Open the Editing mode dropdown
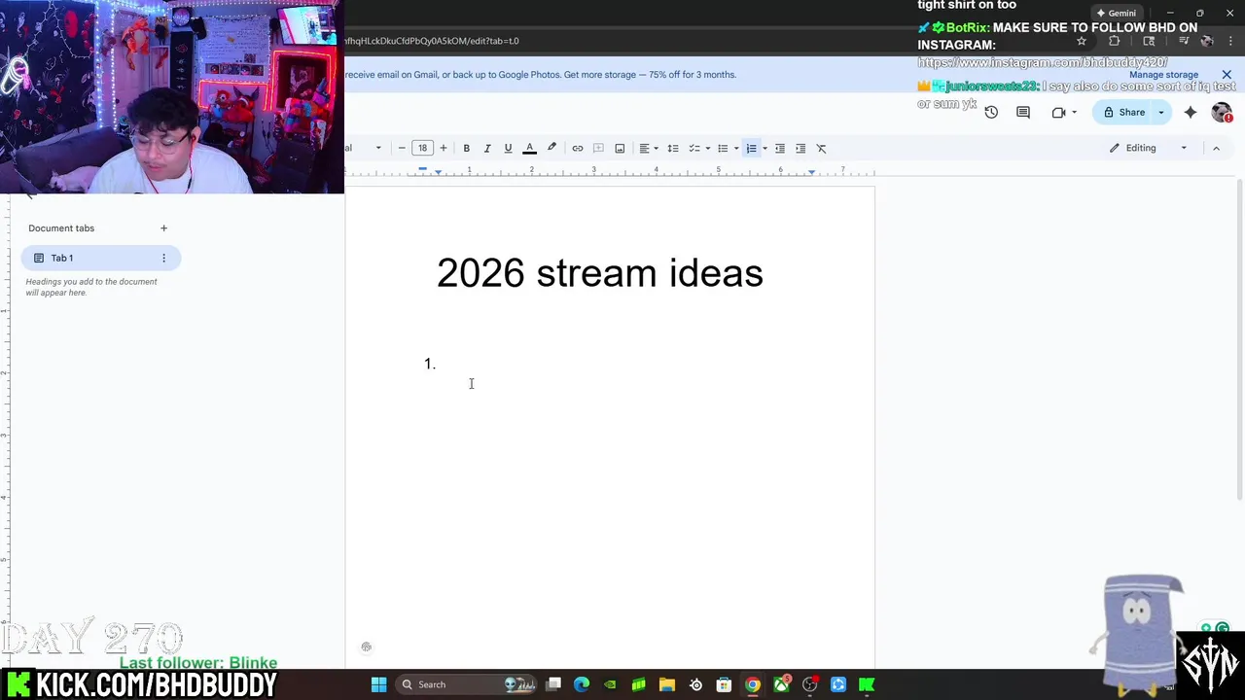 1149,148
